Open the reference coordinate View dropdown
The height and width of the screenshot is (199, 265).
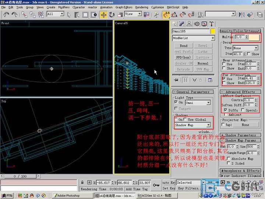tap(133, 14)
